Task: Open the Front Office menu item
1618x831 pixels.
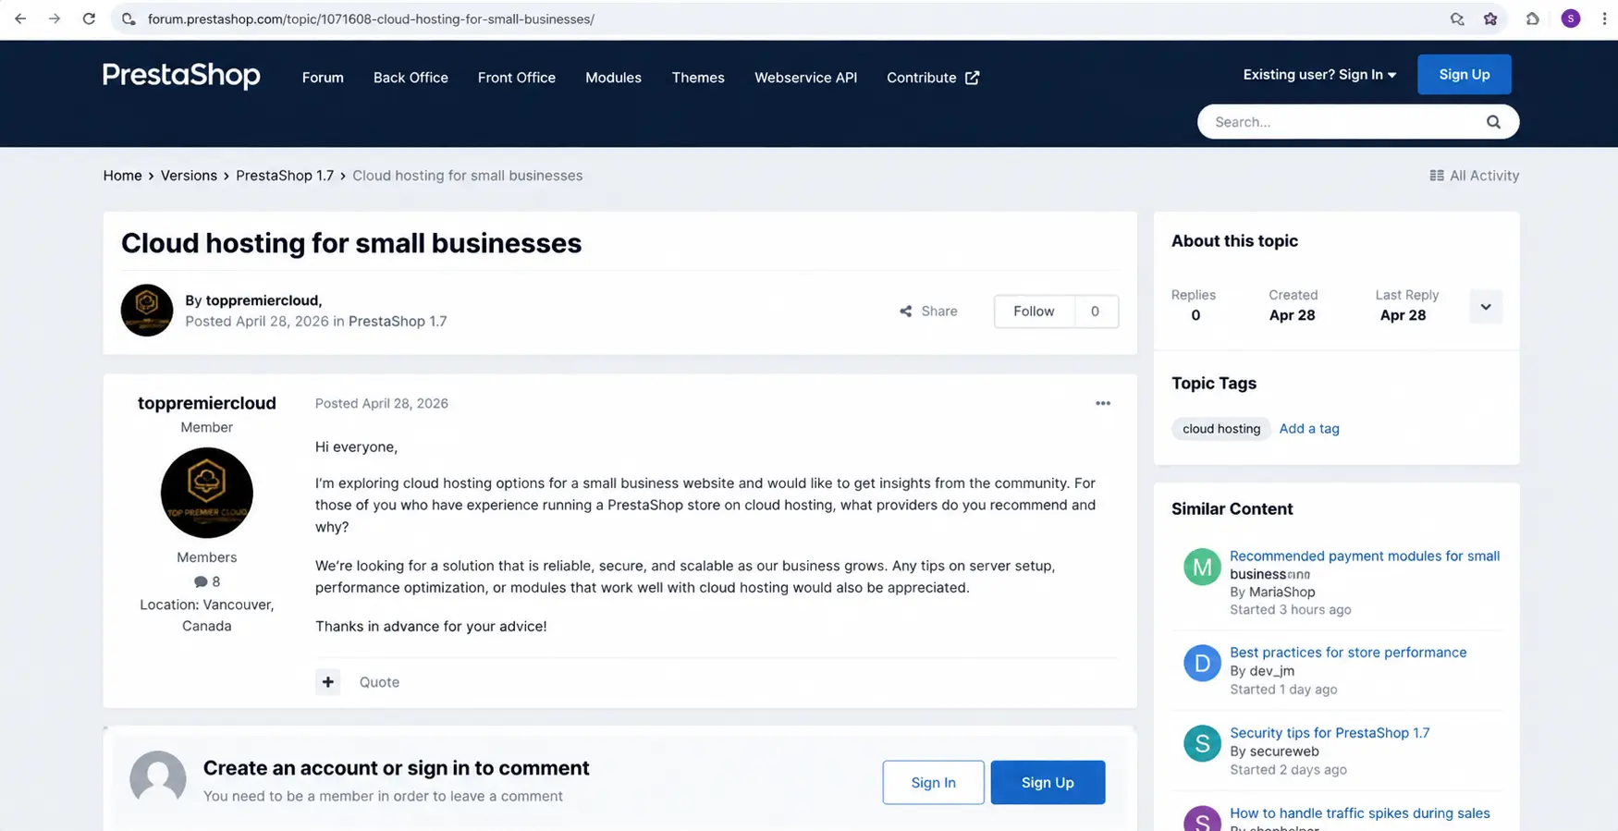Action: click(517, 78)
